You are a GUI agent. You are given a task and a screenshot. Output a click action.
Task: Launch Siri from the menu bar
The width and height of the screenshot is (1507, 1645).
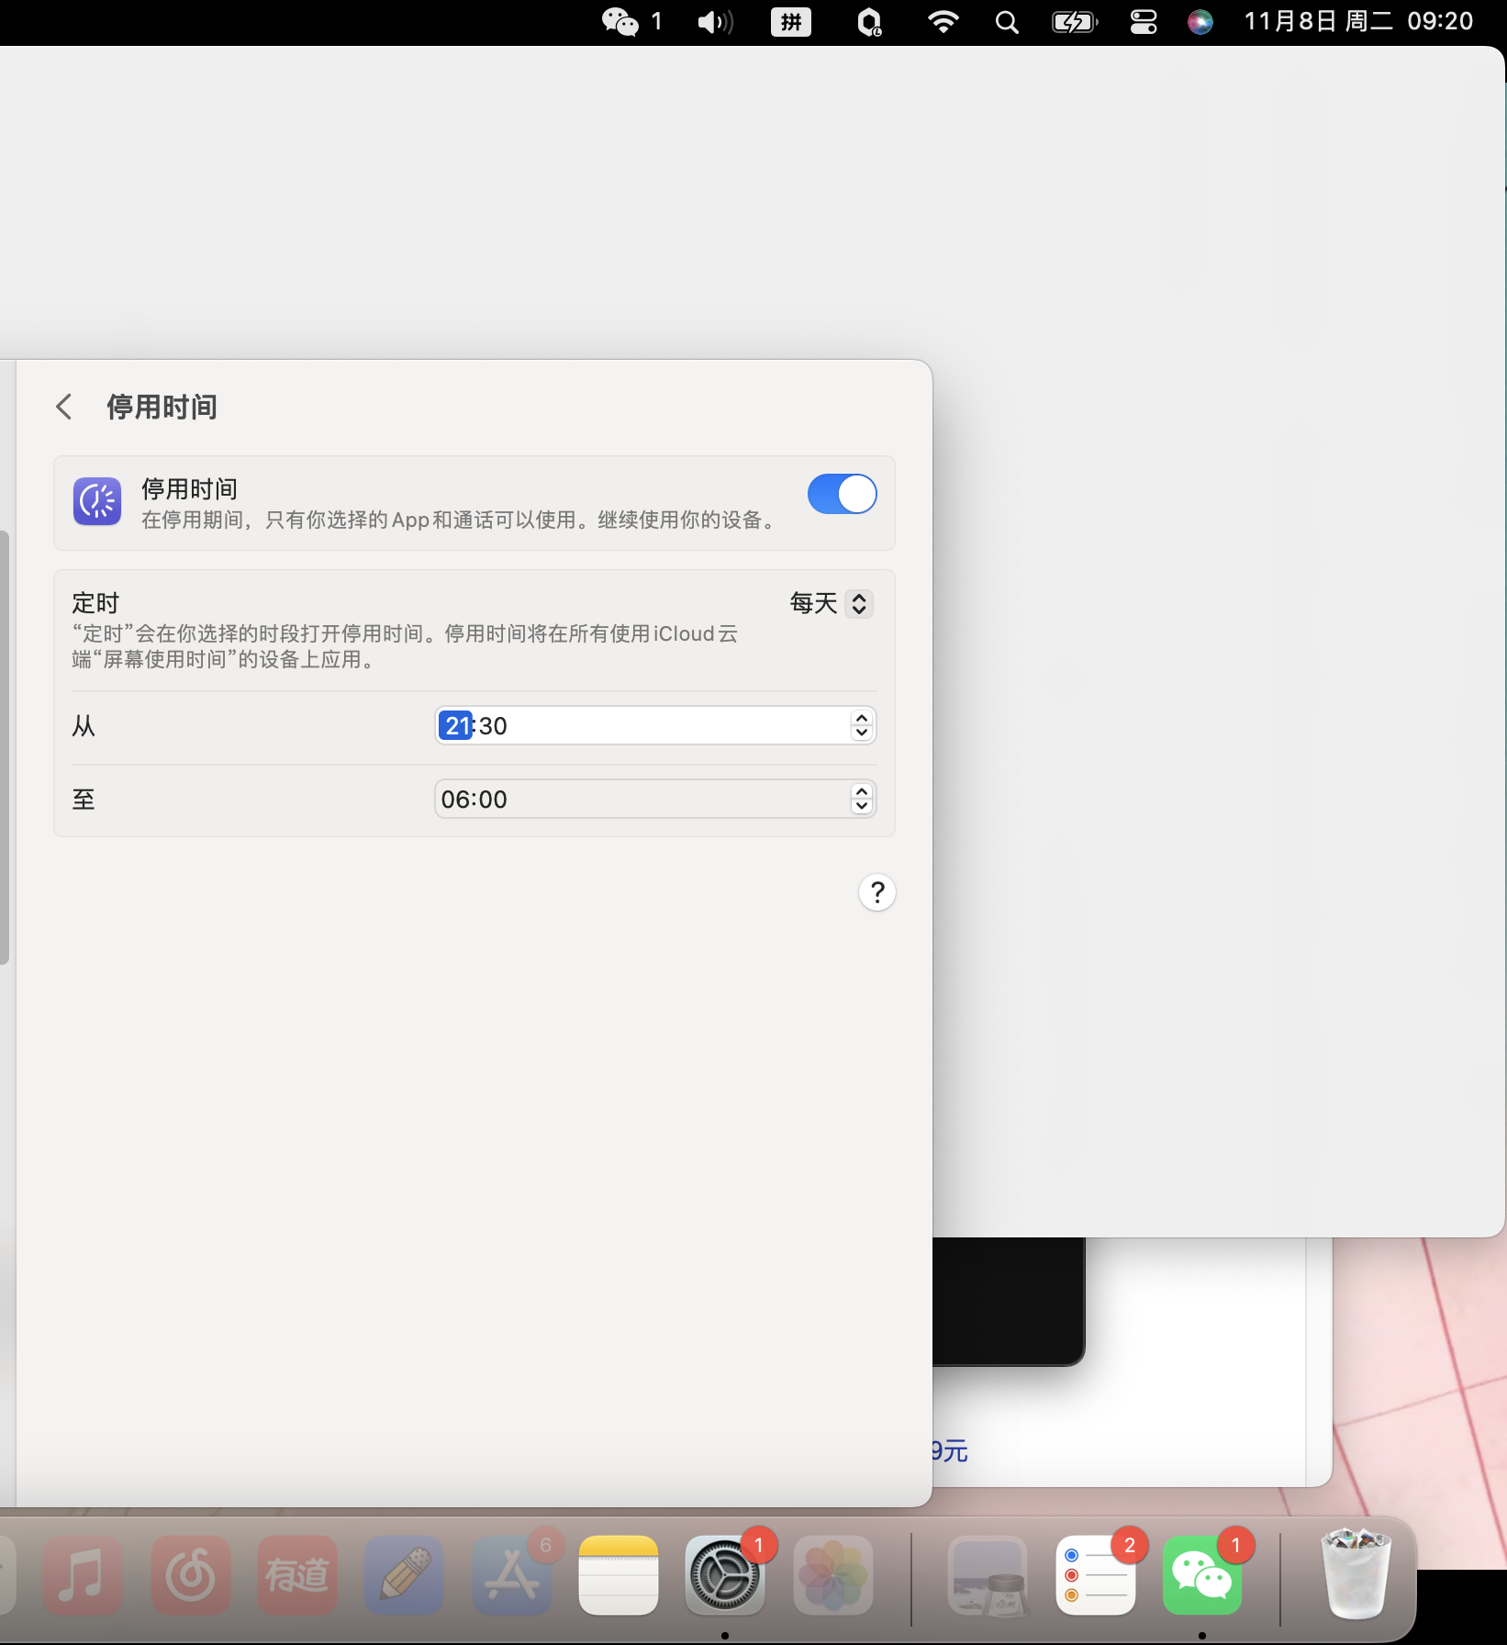click(x=1200, y=21)
